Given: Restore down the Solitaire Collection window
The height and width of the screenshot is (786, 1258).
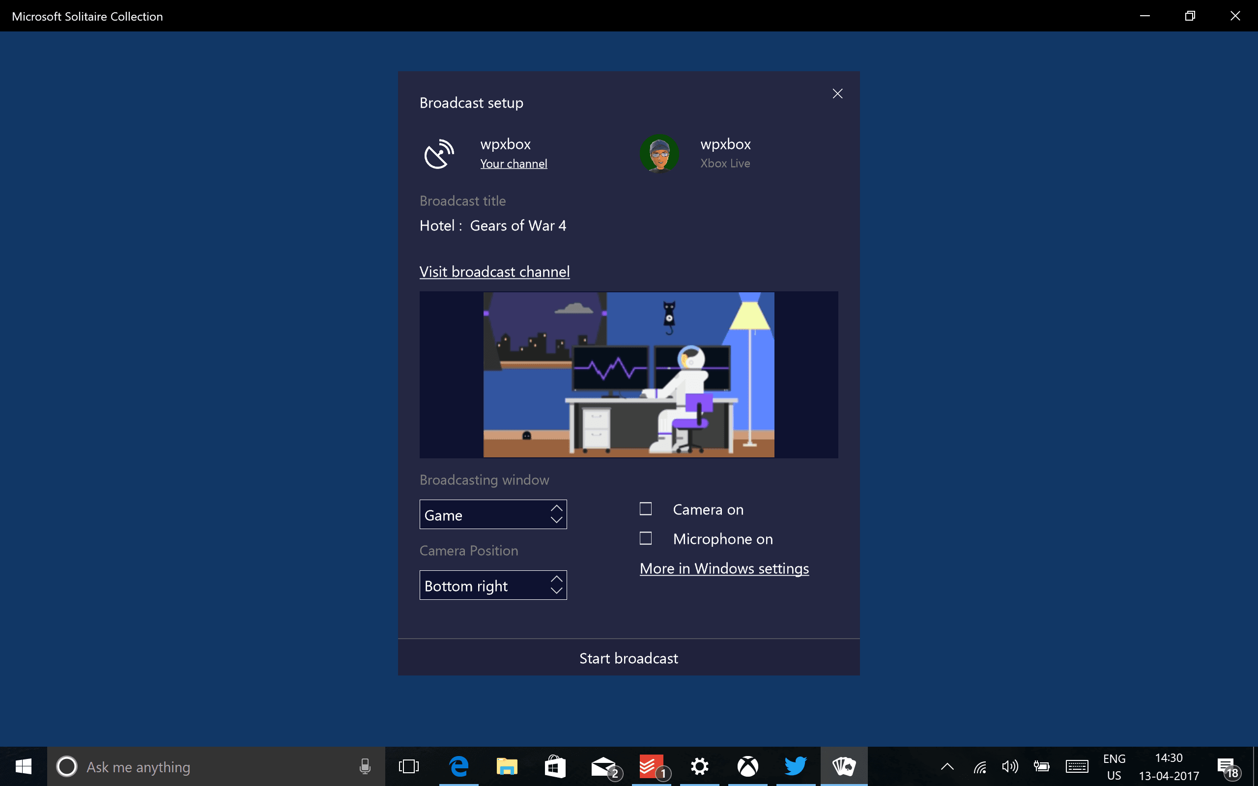Looking at the screenshot, I should point(1190,16).
